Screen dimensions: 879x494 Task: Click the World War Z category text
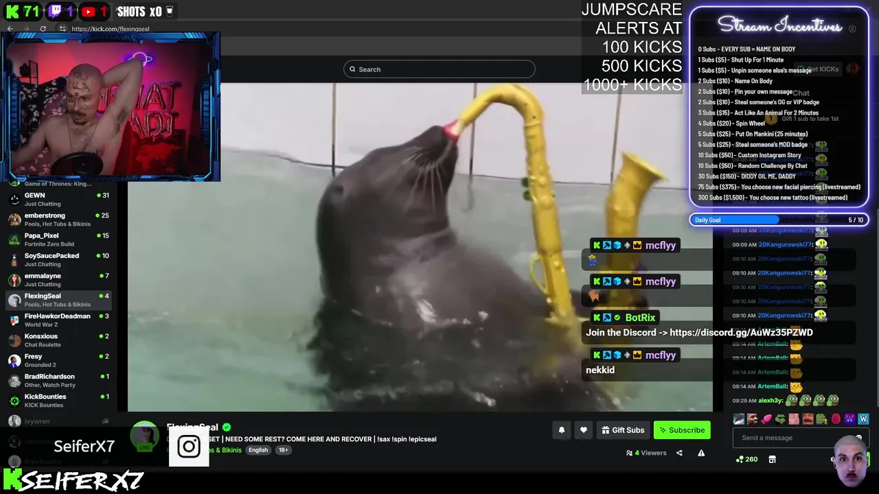[41, 325]
